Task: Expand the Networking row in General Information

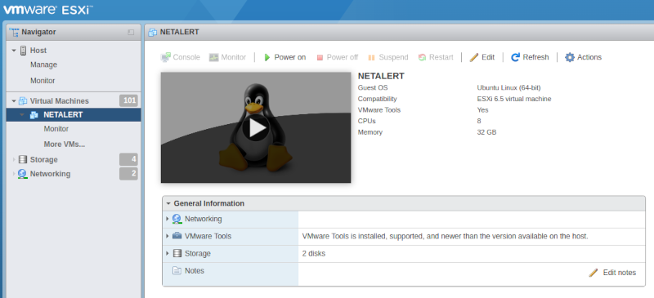Action: 168,219
